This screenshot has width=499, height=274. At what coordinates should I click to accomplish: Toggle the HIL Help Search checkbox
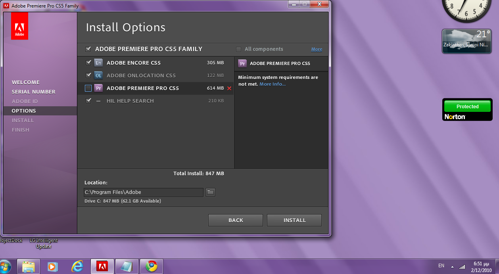pyautogui.click(x=88, y=101)
